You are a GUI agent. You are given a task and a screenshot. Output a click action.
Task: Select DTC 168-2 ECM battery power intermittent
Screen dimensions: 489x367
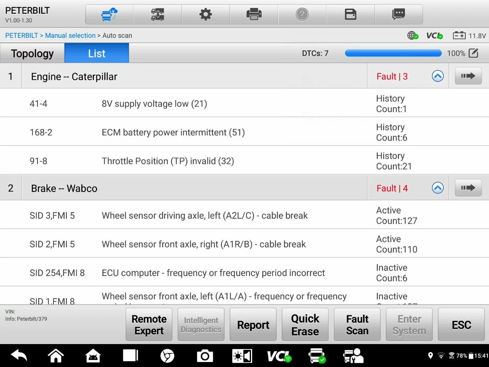coord(244,132)
